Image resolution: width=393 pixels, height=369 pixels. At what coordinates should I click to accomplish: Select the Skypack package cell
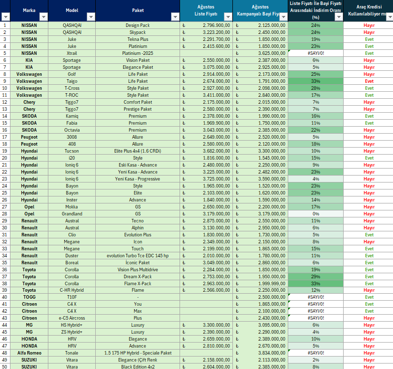tap(138, 32)
